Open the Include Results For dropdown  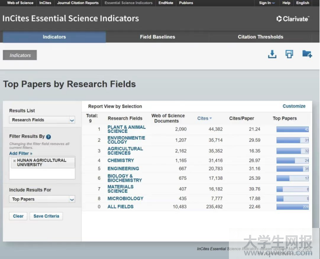click(72, 199)
